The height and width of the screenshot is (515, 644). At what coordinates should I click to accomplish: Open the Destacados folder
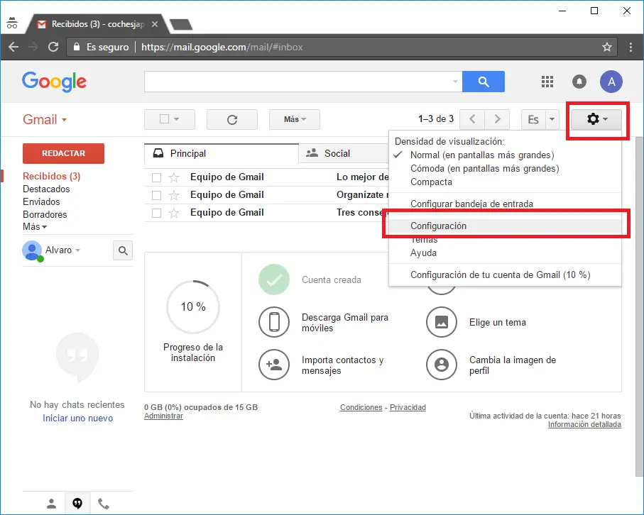coord(46,189)
